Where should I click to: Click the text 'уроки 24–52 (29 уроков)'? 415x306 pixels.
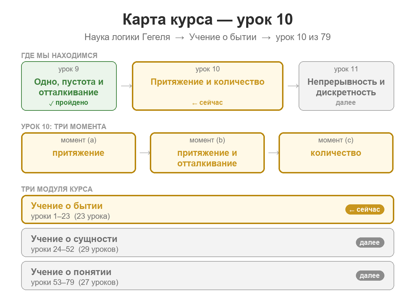(x=75, y=249)
